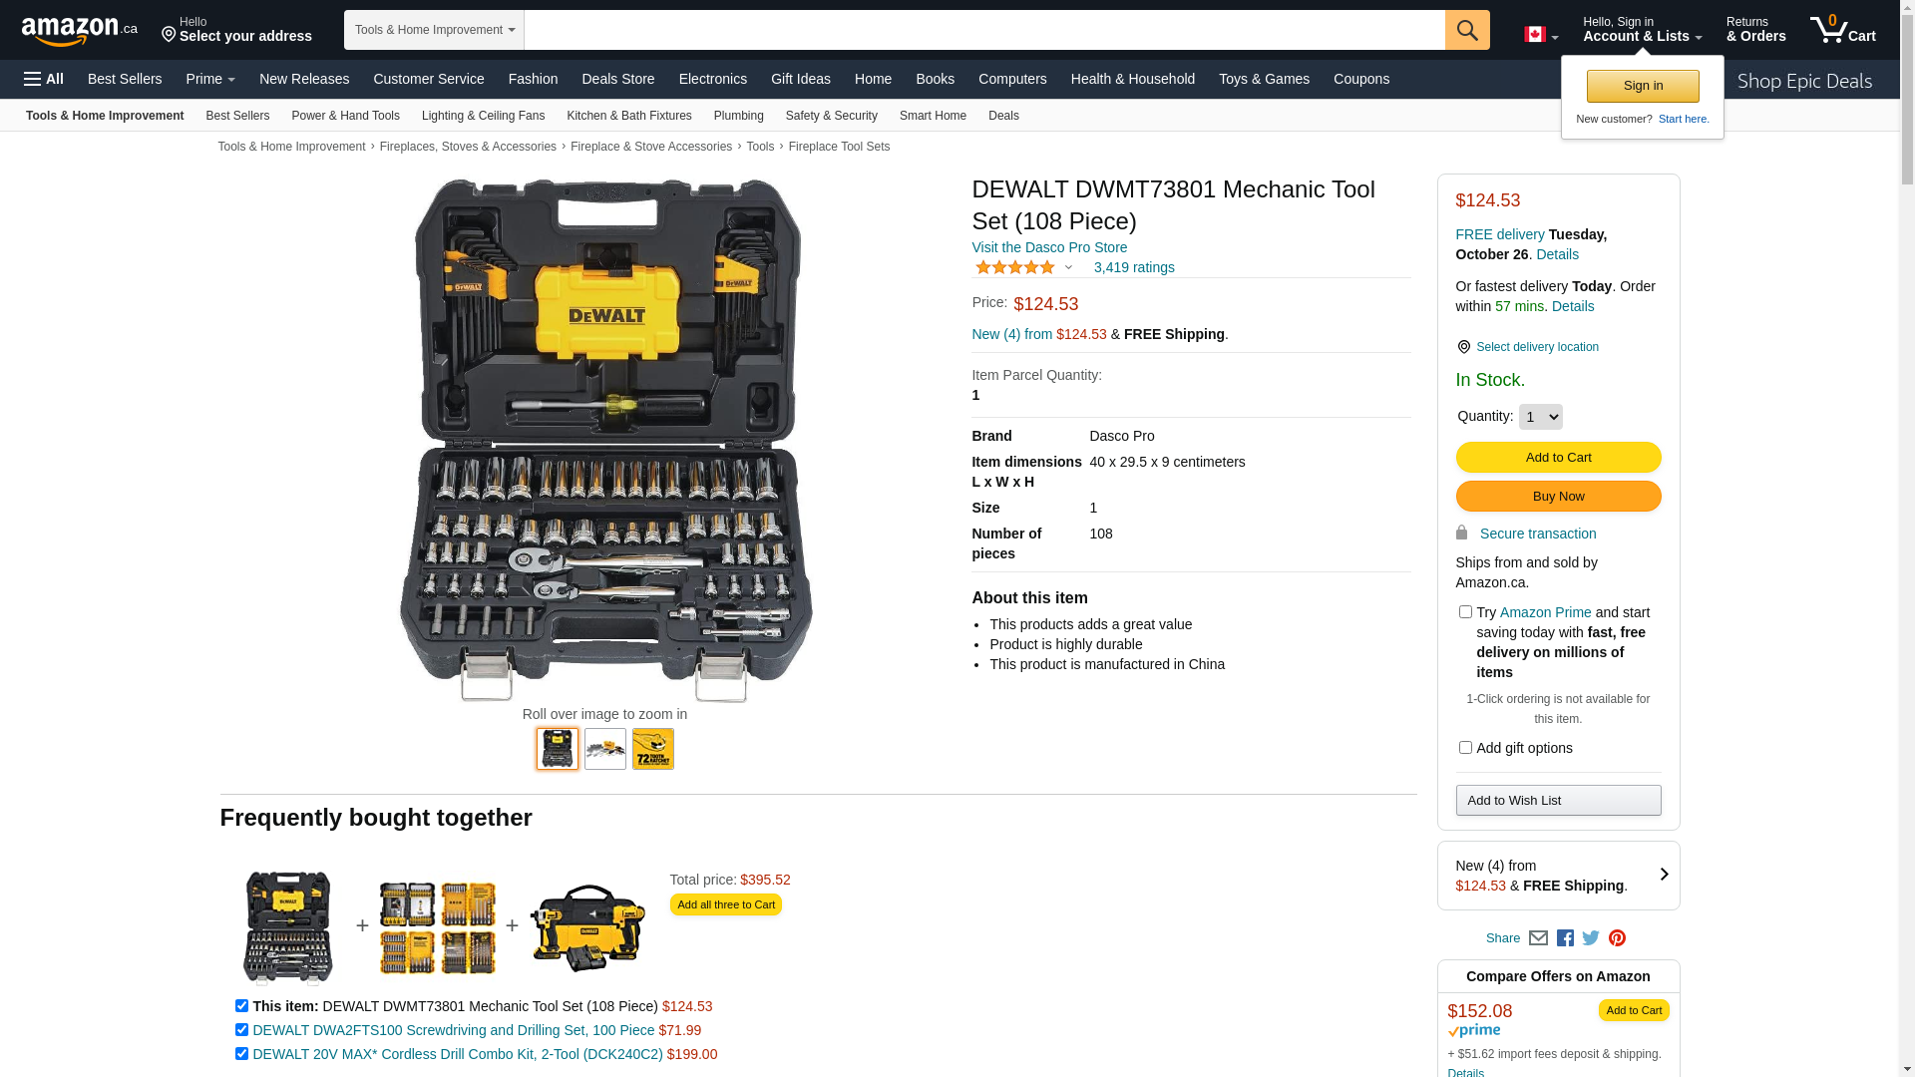Screen dimensions: 1915x1077
Task: Share via the Pinterest icon
Action: tap(1617, 938)
